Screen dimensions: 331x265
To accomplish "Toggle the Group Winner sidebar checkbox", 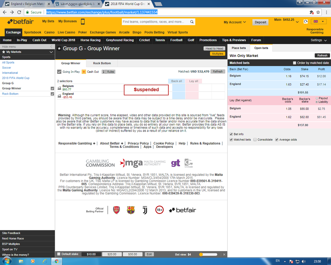I will pos(52,88).
